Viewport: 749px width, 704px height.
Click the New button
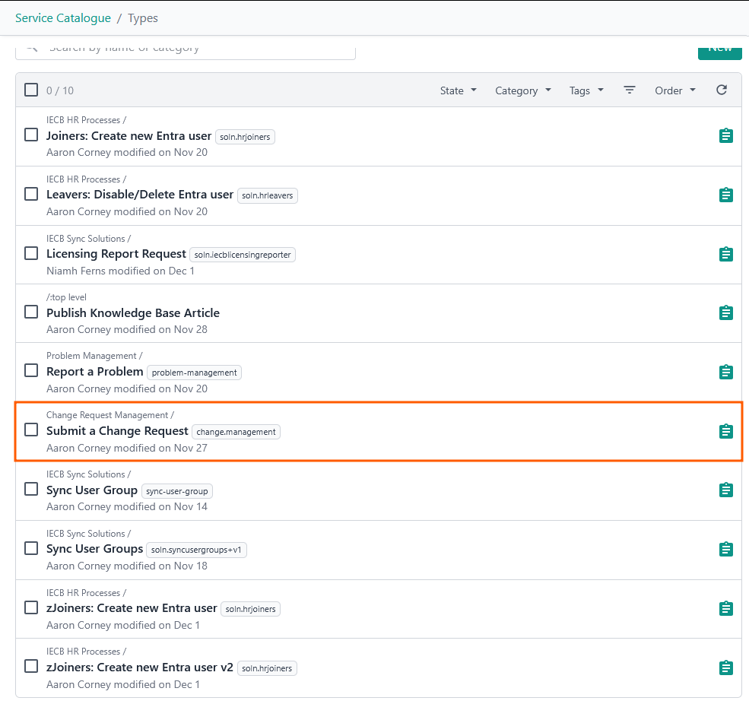coord(719,50)
